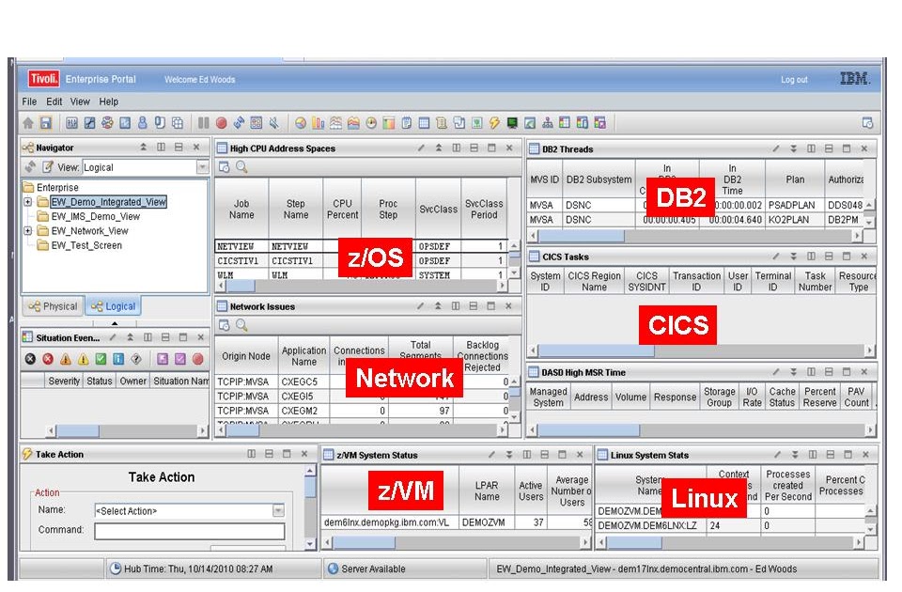The image size is (902, 592).
Task: Open the View menu
Action: click(x=80, y=101)
